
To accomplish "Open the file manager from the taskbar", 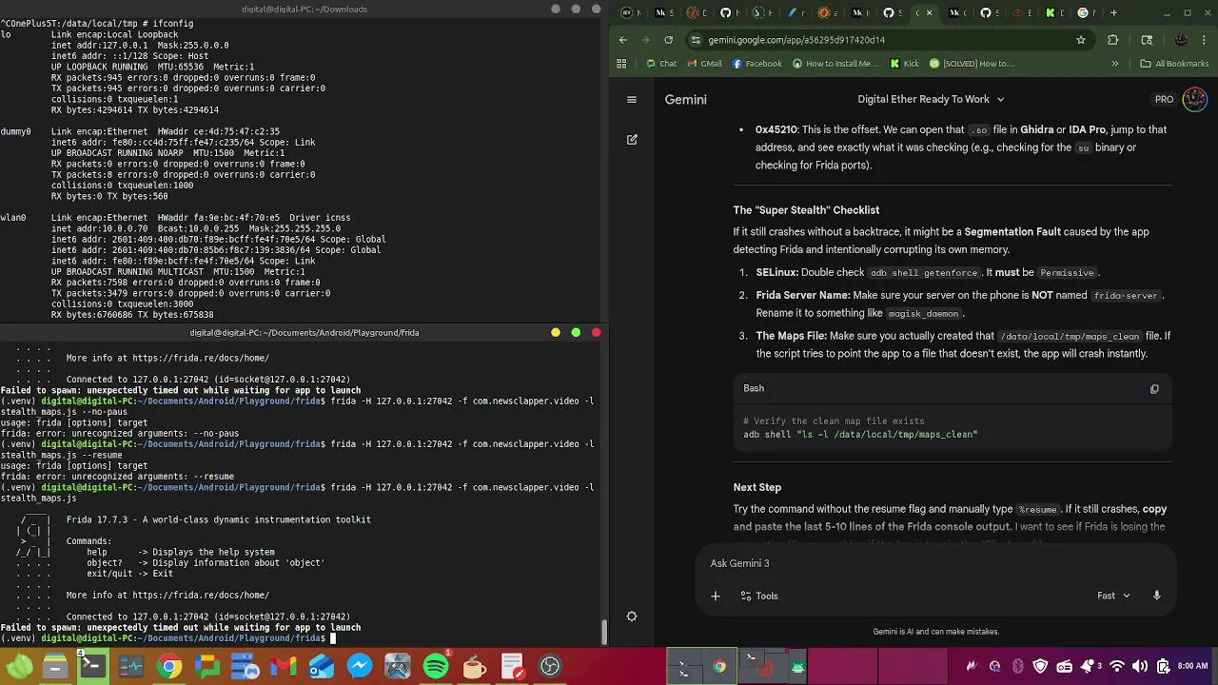I will tap(54, 666).
